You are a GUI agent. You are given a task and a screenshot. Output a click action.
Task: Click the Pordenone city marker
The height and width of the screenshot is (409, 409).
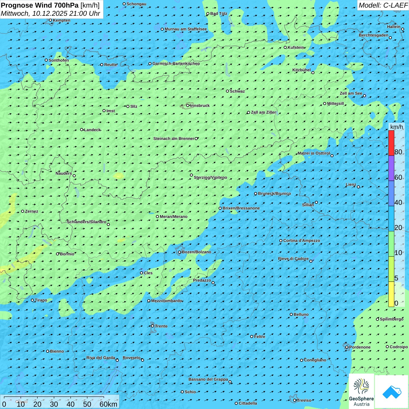[347, 347]
